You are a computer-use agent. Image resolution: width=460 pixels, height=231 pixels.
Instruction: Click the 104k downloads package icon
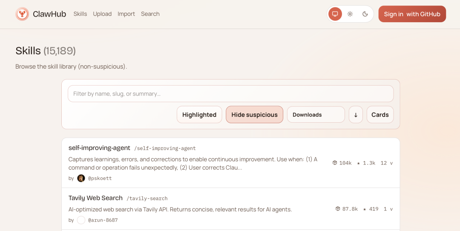coord(335,163)
